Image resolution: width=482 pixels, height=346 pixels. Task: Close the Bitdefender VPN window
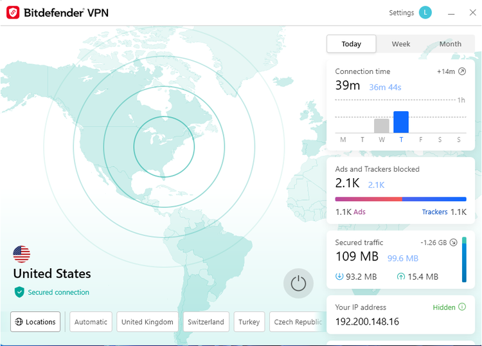pyautogui.click(x=473, y=13)
